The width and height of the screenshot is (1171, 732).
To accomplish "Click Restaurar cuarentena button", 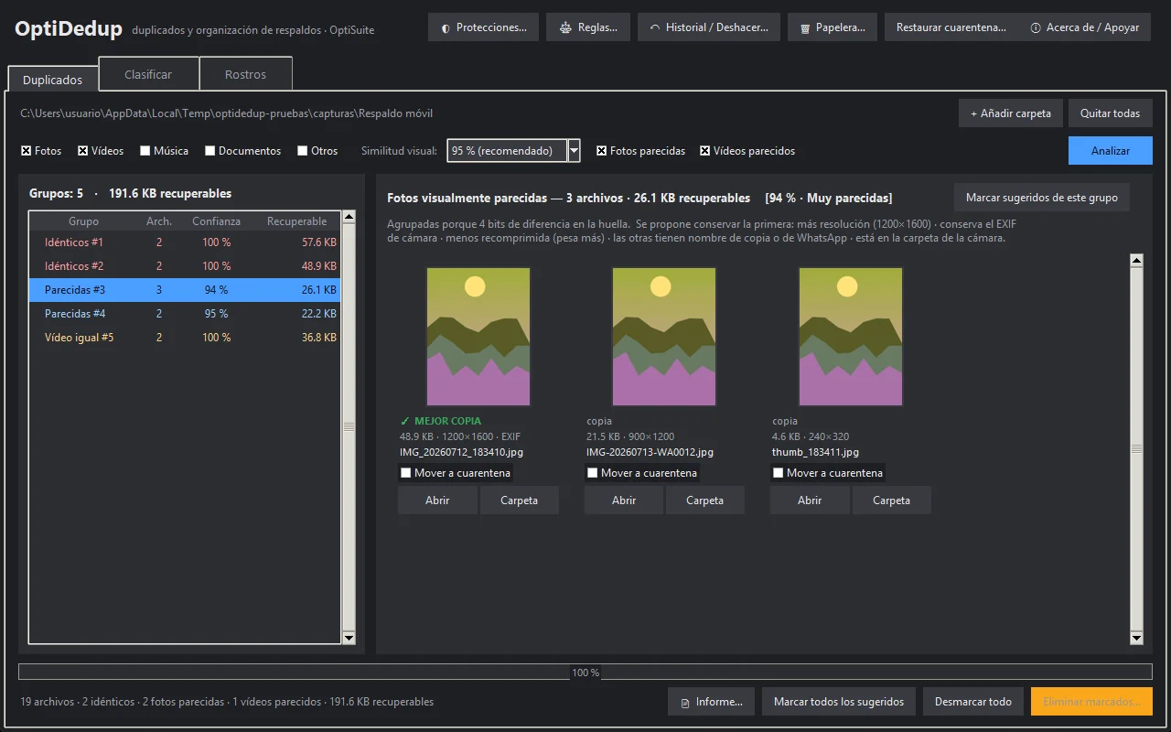I will coord(951,27).
